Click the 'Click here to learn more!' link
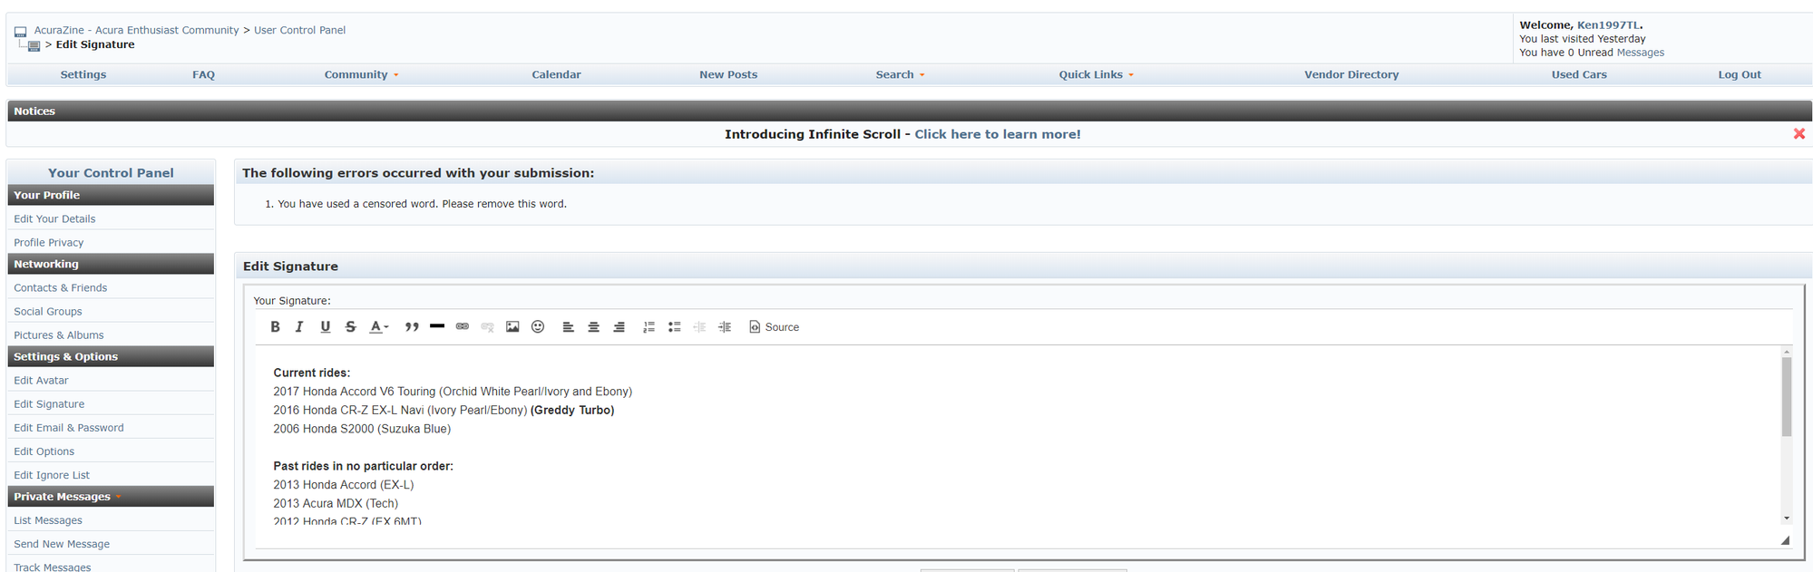The width and height of the screenshot is (1813, 572). tap(997, 134)
